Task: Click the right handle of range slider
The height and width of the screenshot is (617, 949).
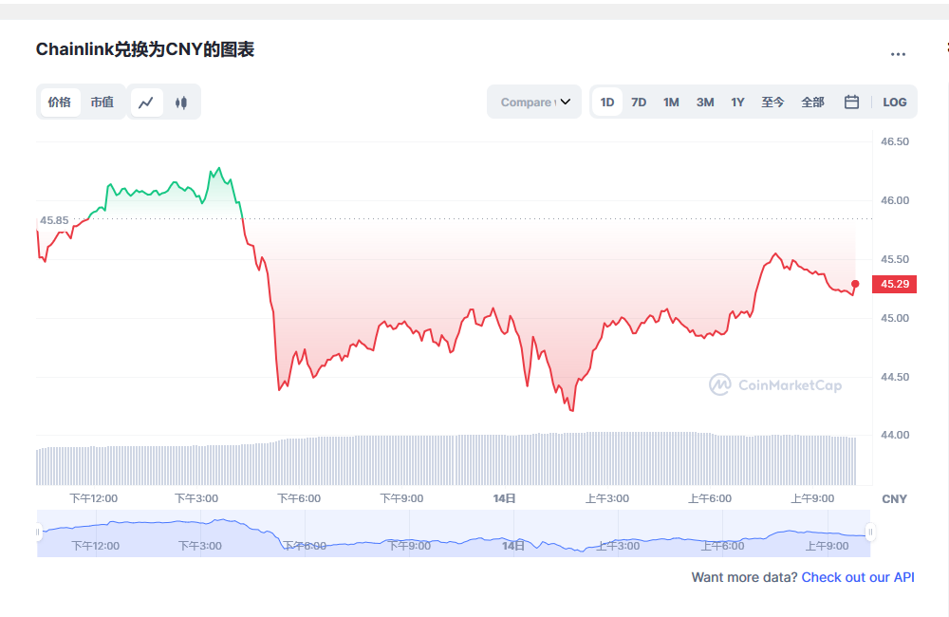Action: (870, 533)
